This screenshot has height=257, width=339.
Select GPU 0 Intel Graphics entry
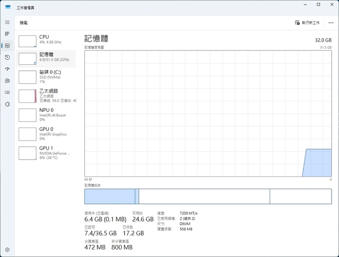pos(46,134)
